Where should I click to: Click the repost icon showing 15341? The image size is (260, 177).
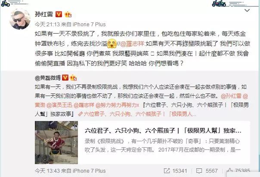click(x=167, y=171)
